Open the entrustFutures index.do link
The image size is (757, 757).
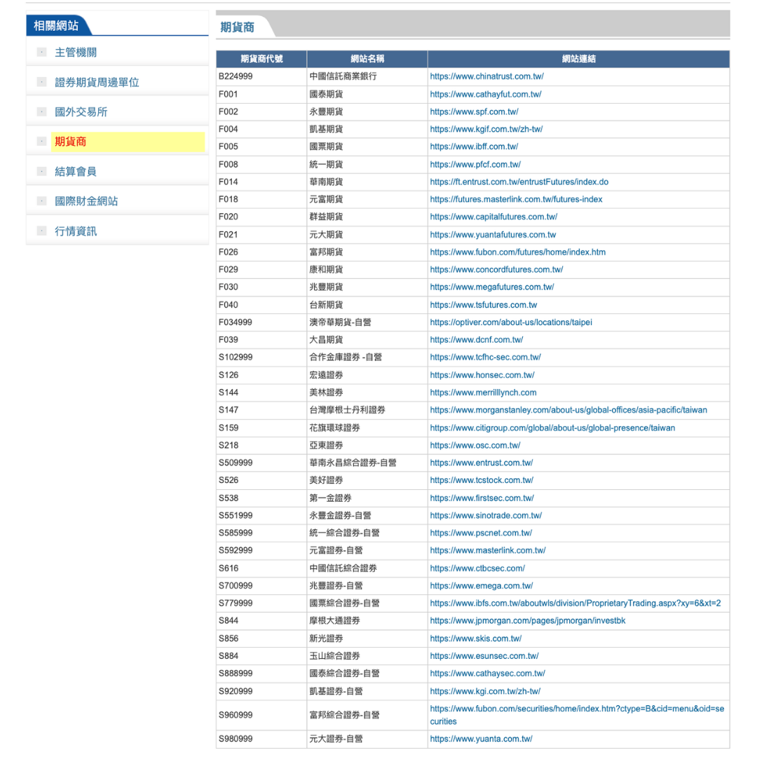[x=519, y=182]
